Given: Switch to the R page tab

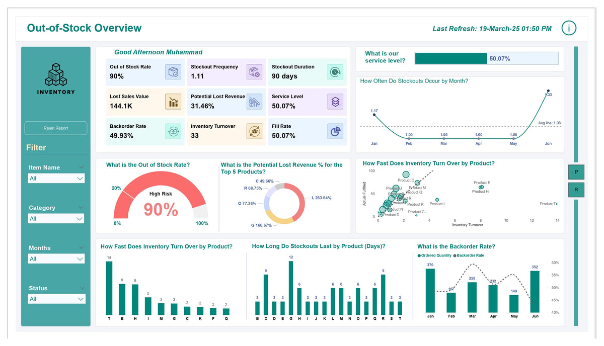Looking at the screenshot, I should coord(576,190).
